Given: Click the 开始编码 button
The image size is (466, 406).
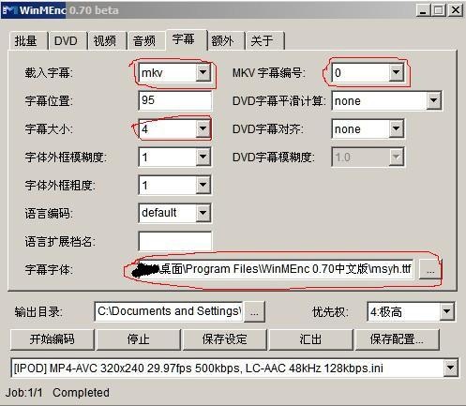Looking at the screenshot, I should [53, 339].
